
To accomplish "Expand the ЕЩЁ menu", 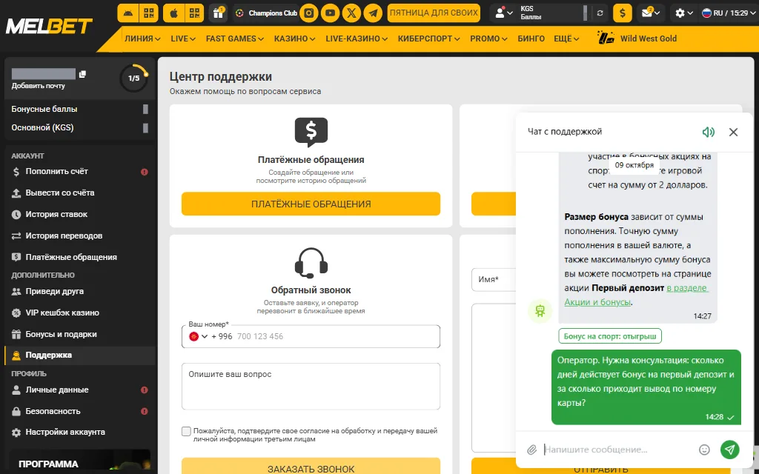I will pos(566,39).
